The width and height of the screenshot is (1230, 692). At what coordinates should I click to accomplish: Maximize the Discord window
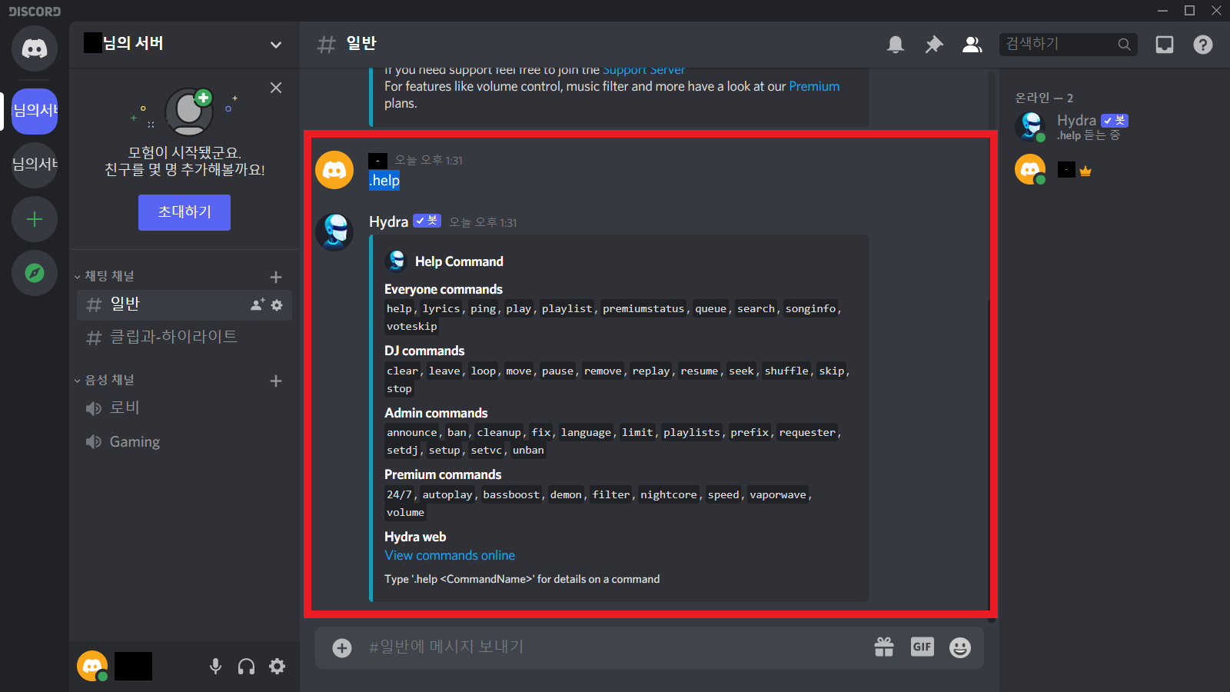click(1190, 11)
